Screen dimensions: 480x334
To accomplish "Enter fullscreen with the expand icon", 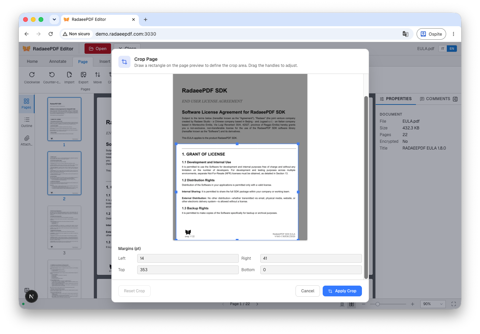I will pos(454,304).
